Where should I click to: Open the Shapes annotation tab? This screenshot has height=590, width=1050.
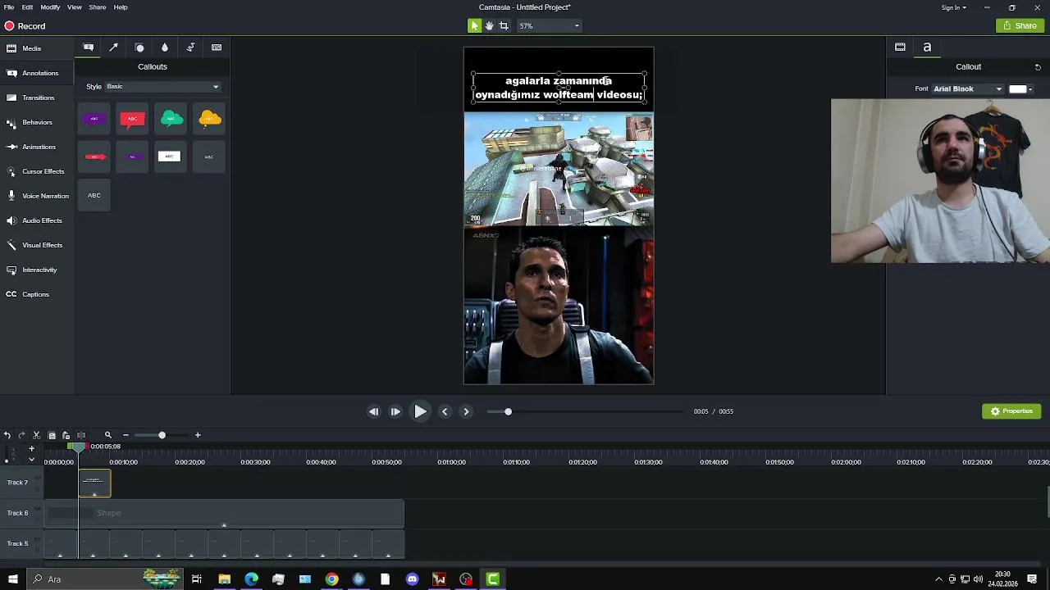tap(139, 48)
